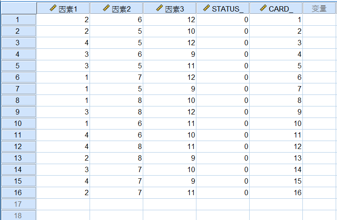Select row header 12
Image resolution: width=337 pixels, height=220 pixels.
tap(19, 146)
